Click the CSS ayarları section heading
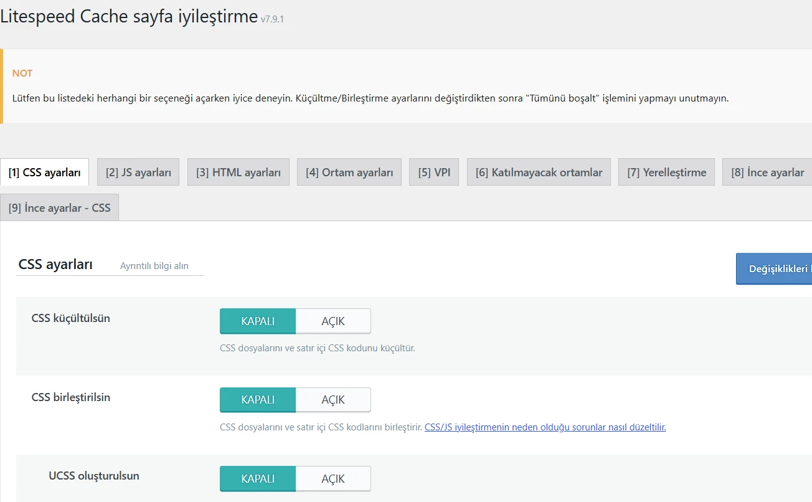812x502 pixels. point(56,265)
